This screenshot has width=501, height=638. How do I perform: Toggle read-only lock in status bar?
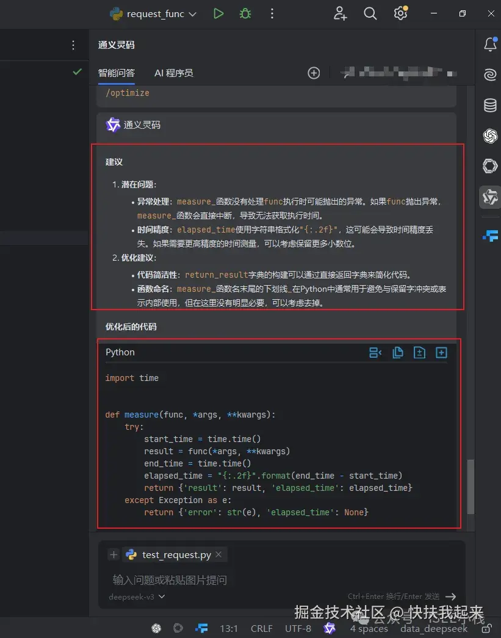tap(486, 628)
